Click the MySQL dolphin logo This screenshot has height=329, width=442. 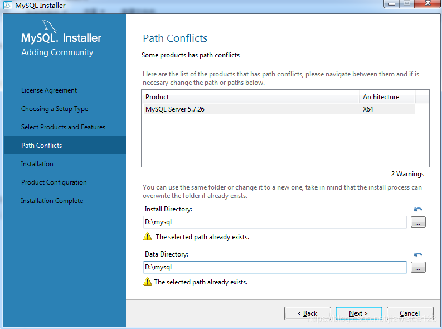coord(50,27)
